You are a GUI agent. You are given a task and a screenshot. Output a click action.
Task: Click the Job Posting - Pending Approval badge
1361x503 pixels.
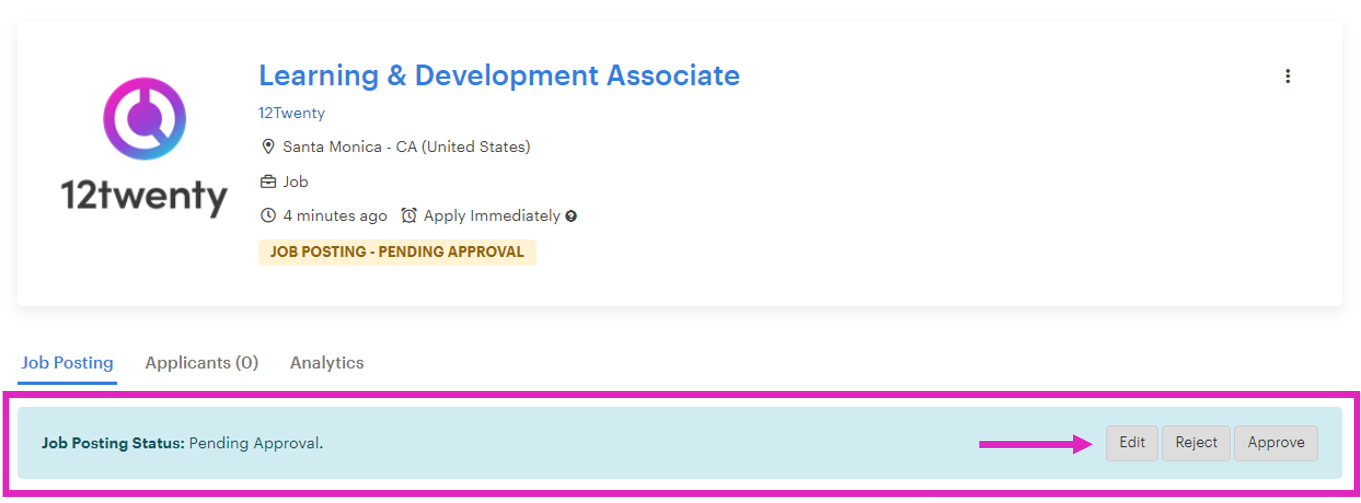coord(397,252)
